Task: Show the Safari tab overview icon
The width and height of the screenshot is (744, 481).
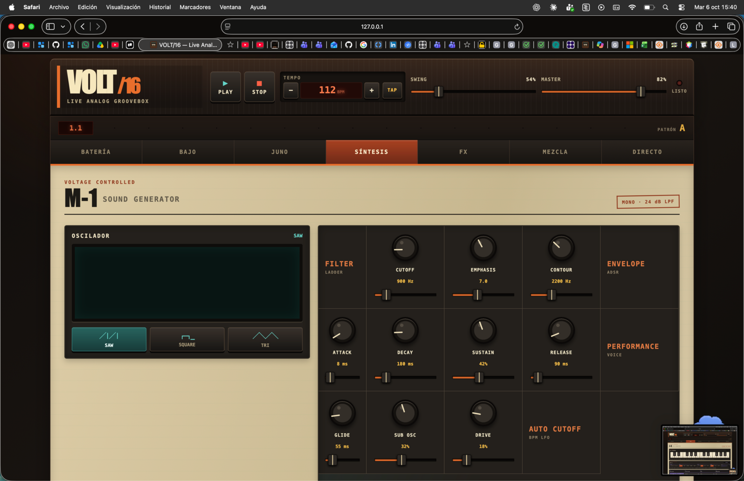Action: 731,27
